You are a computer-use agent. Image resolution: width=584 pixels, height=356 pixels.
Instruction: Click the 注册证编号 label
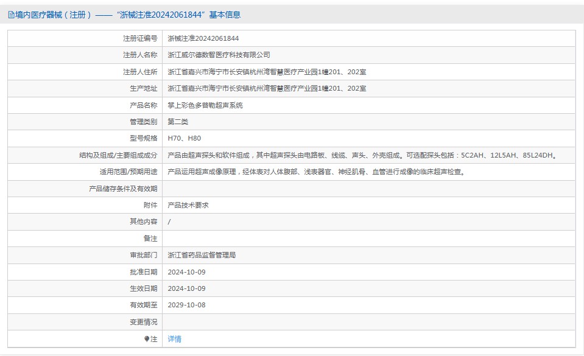tap(140, 38)
